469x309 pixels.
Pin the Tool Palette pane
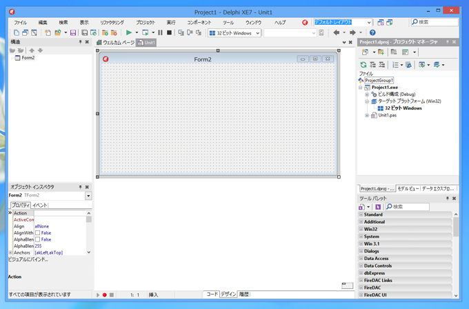coord(448,199)
